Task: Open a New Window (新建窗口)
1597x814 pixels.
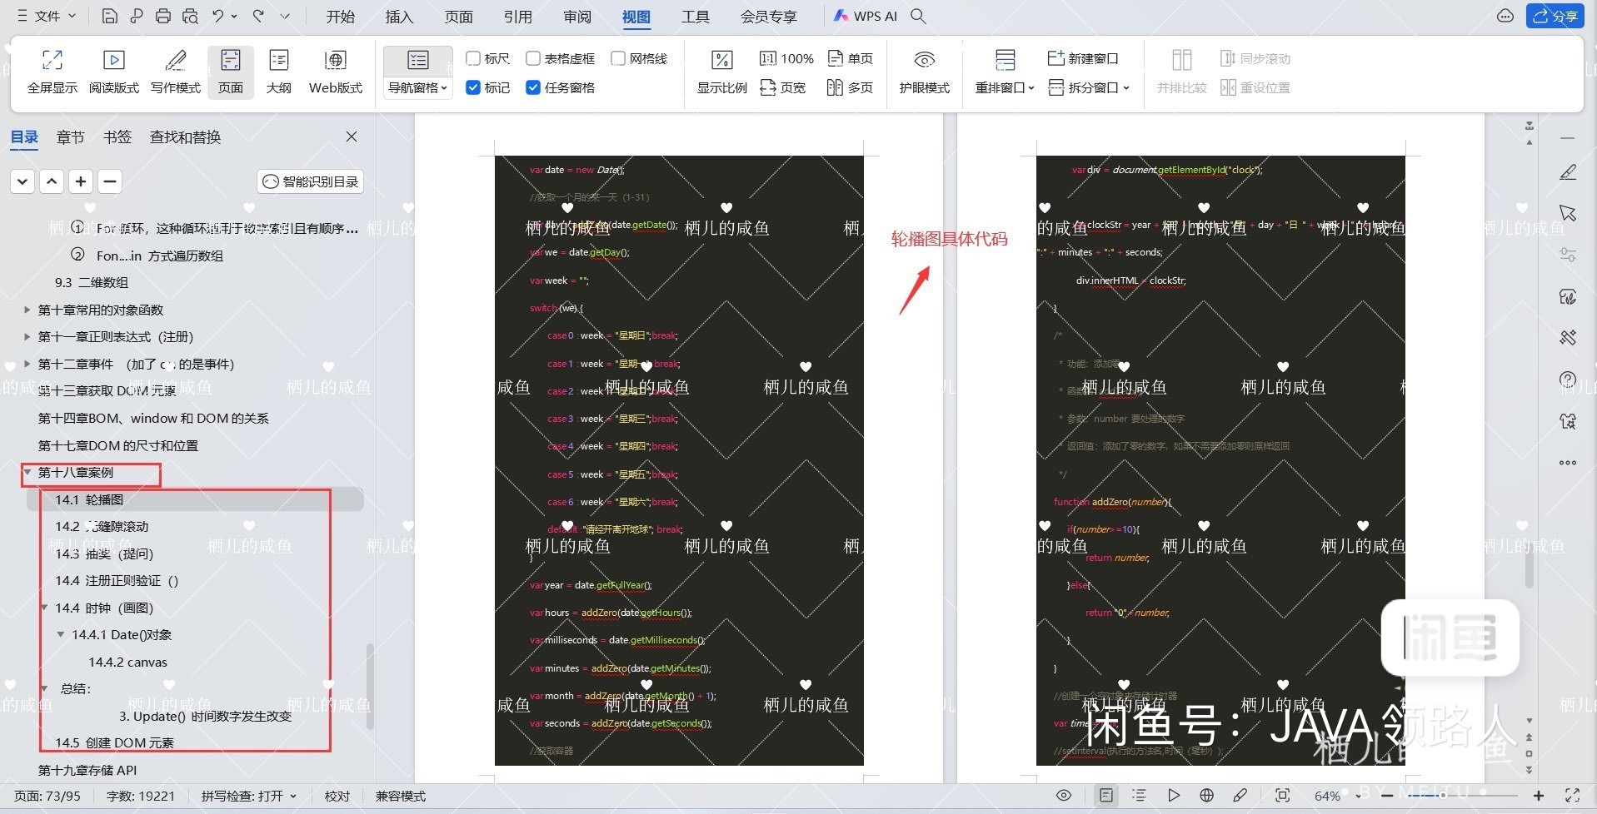Action: [1083, 58]
